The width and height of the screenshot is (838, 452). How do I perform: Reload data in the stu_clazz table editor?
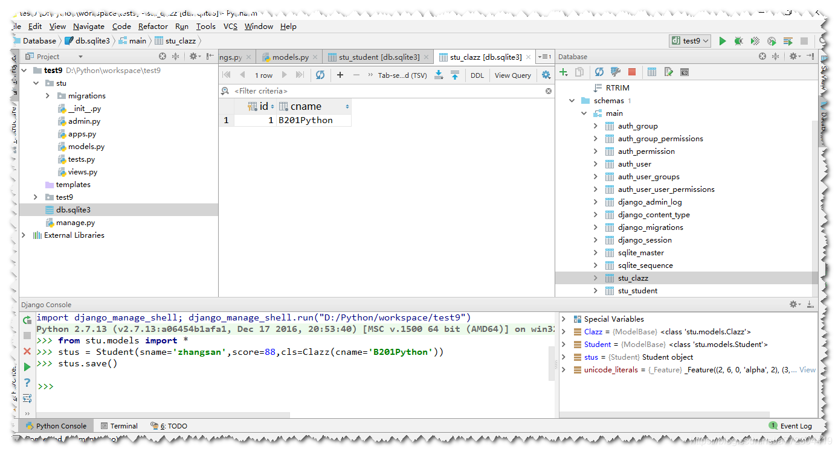point(320,75)
